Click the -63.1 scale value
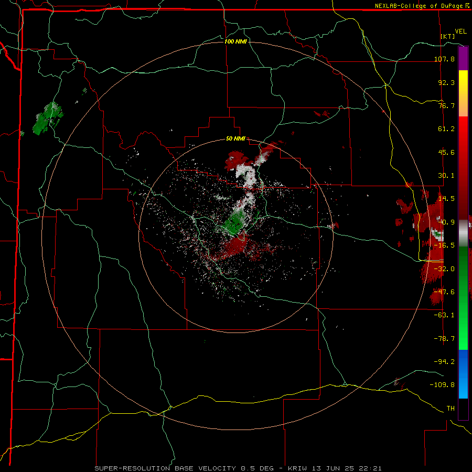The width and height of the screenshot is (472, 472). point(444,315)
